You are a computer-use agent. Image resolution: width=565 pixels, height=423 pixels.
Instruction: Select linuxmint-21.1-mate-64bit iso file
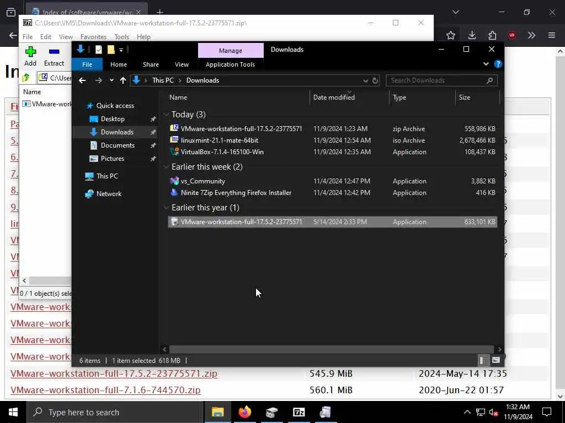(x=333, y=140)
